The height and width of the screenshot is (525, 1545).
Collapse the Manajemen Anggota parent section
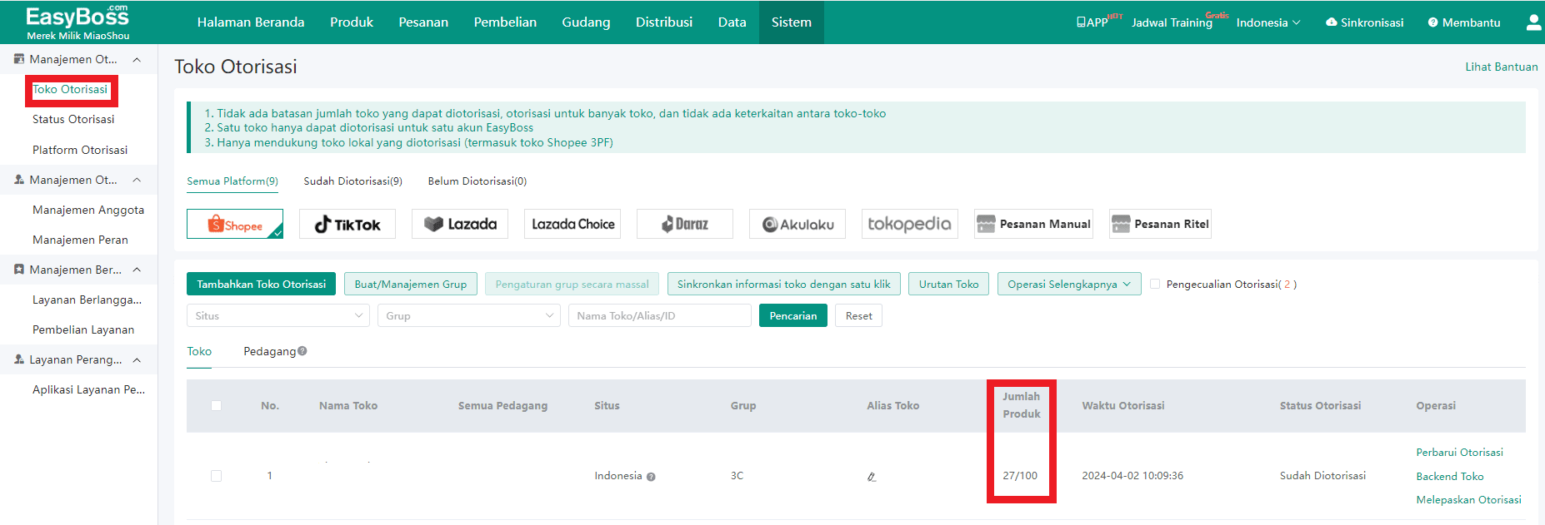[x=137, y=180]
